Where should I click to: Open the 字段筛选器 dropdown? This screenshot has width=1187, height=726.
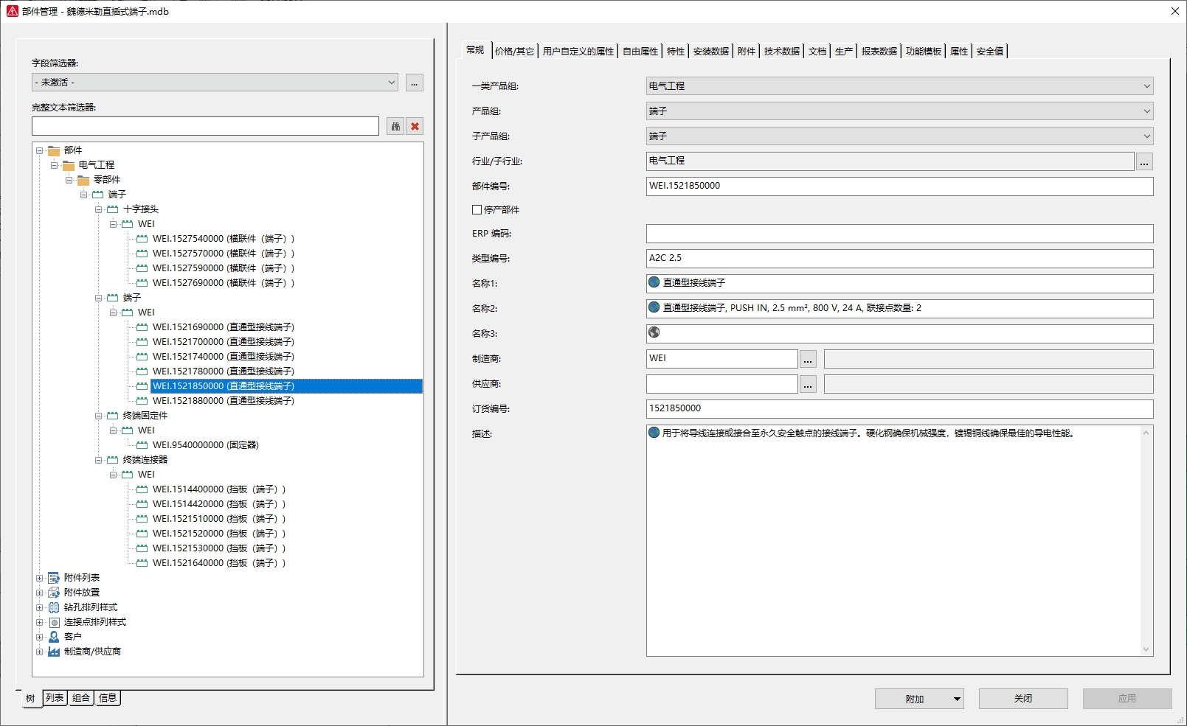click(392, 83)
